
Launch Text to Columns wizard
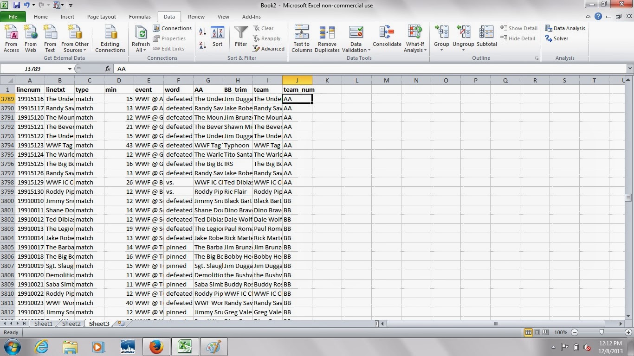302,39
